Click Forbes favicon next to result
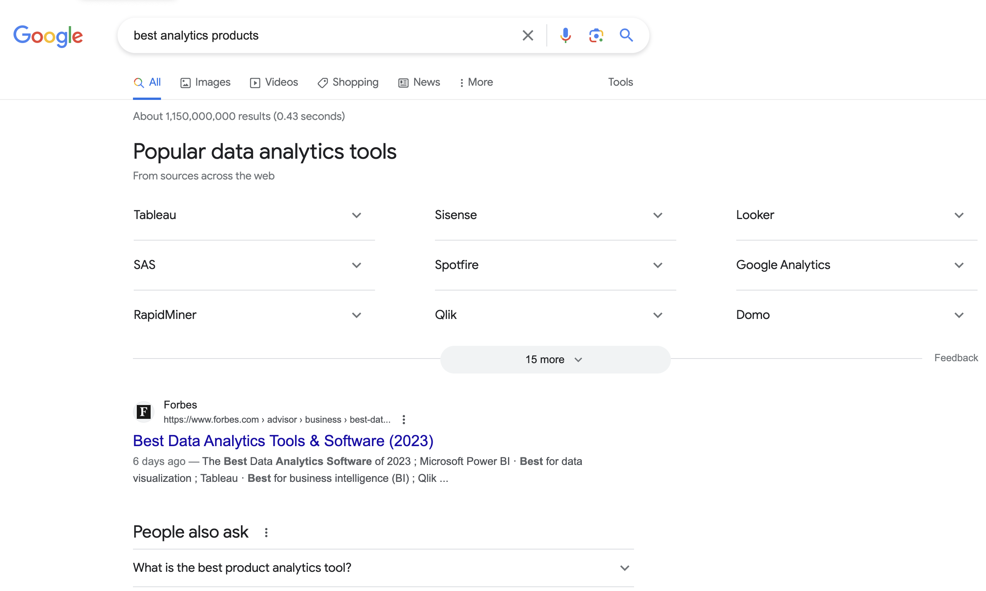 (143, 412)
